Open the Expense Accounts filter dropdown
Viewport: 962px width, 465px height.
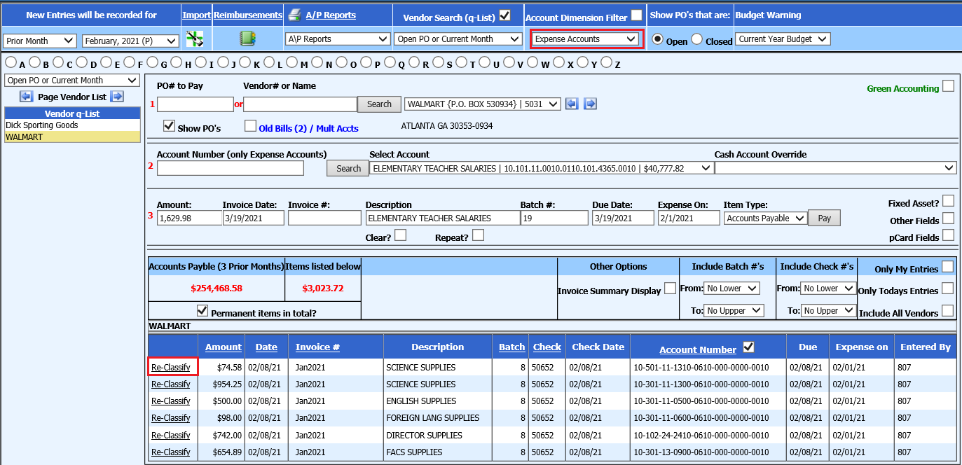coord(586,39)
